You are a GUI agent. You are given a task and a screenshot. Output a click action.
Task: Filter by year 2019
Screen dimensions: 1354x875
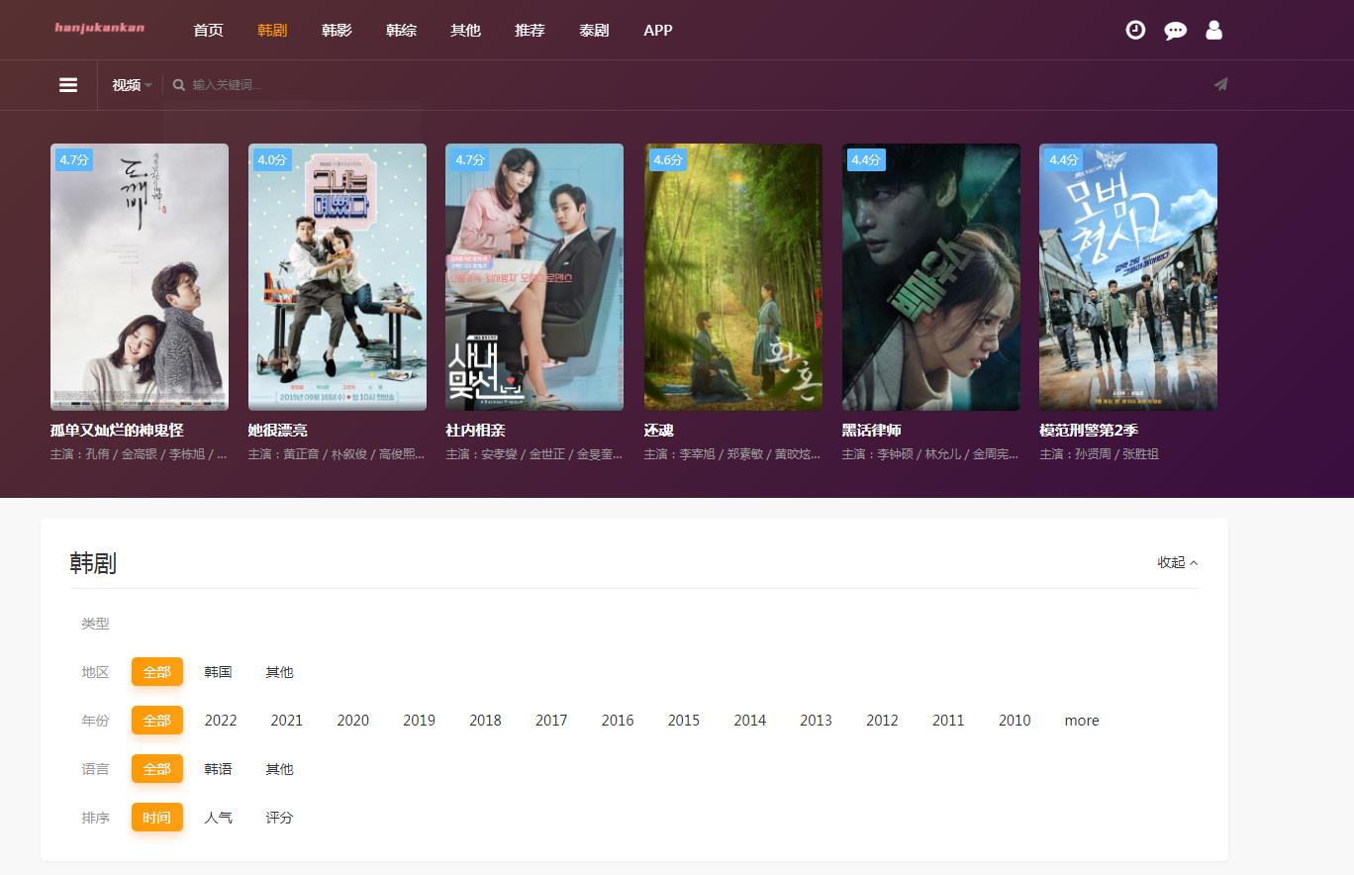point(419,721)
